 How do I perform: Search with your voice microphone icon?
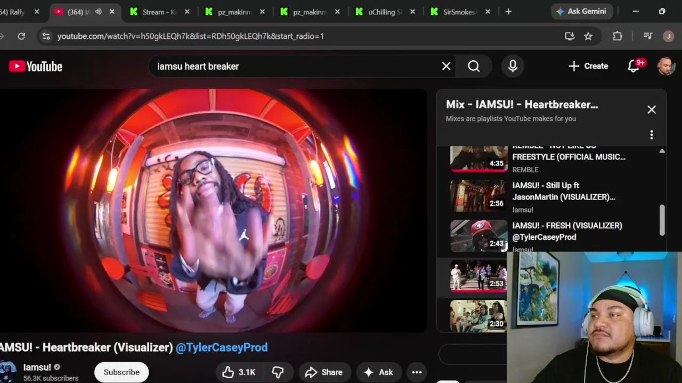[x=513, y=66]
